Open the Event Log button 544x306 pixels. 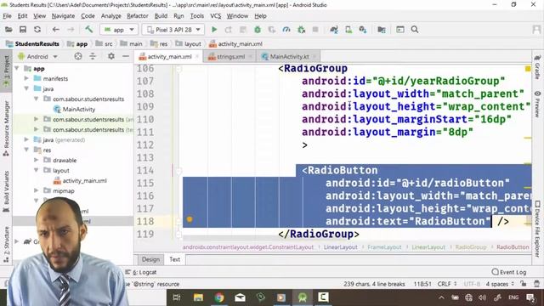509,272
